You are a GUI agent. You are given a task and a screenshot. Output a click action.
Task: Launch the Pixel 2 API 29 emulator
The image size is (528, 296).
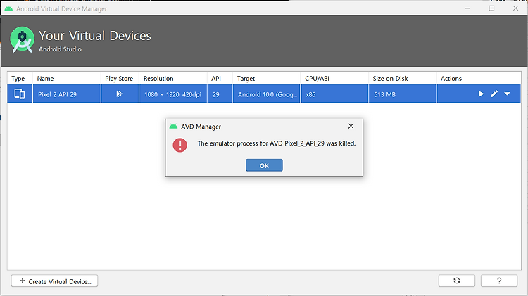(x=482, y=94)
